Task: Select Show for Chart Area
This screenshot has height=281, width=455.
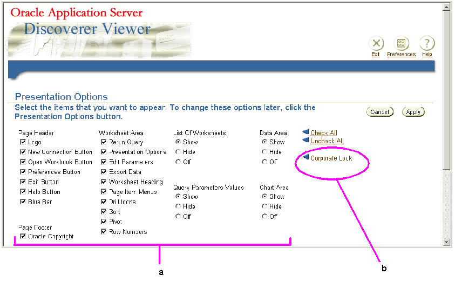Action: (264, 197)
